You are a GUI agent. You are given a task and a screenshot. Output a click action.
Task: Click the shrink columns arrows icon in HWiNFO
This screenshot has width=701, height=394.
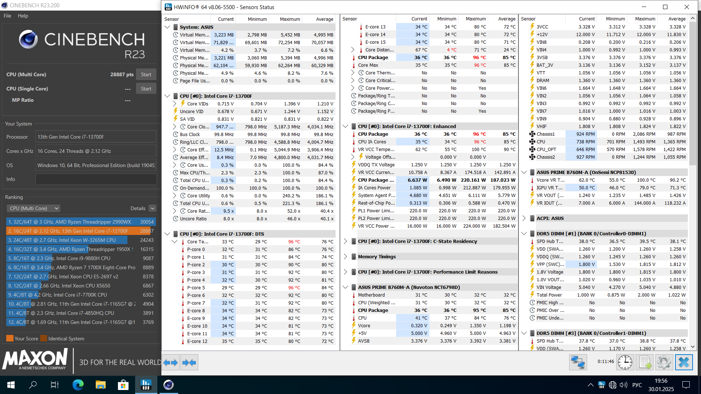(189, 363)
